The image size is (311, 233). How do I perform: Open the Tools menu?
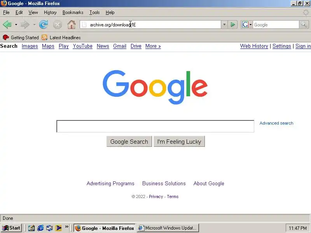pyautogui.click(x=94, y=12)
